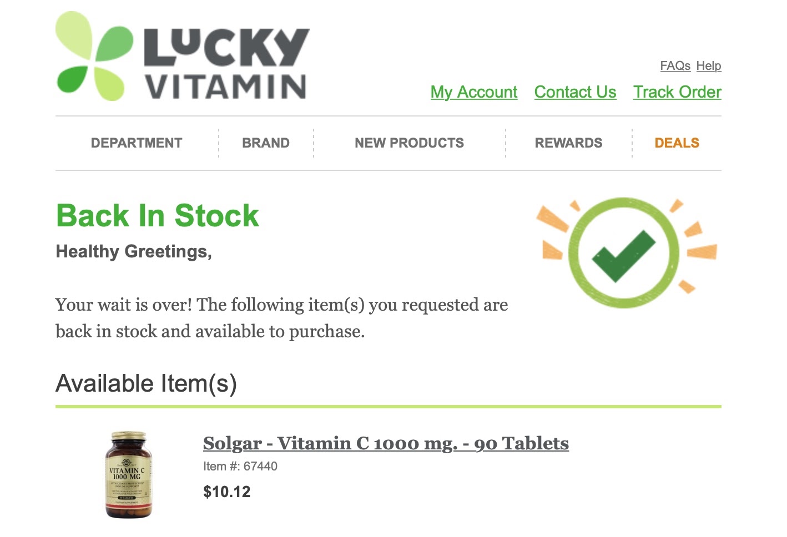Open the orange Deals menu item
Viewport: 787px width, 537px height.
[677, 143]
